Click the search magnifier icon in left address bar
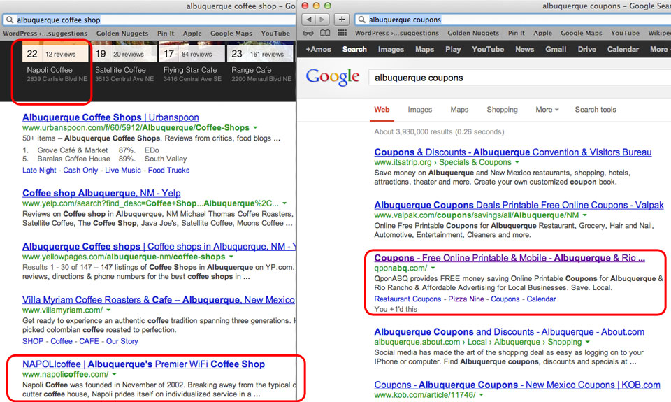This screenshot has width=671, height=402. pos(10,20)
